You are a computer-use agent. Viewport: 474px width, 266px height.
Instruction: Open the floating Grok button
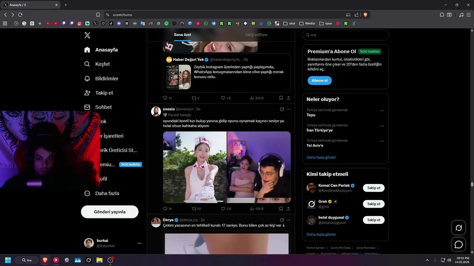(x=459, y=228)
